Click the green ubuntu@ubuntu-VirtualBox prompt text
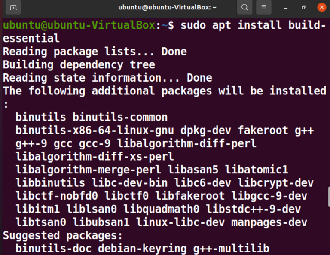This screenshot has height=255, width=330. click(x=79, y=25)
